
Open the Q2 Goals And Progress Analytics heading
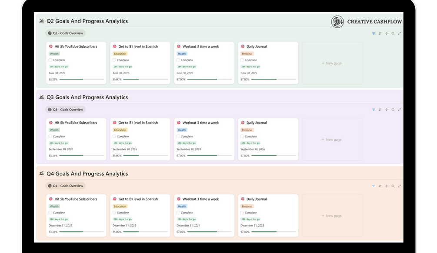pyautogui.click(x=87, y=21)
